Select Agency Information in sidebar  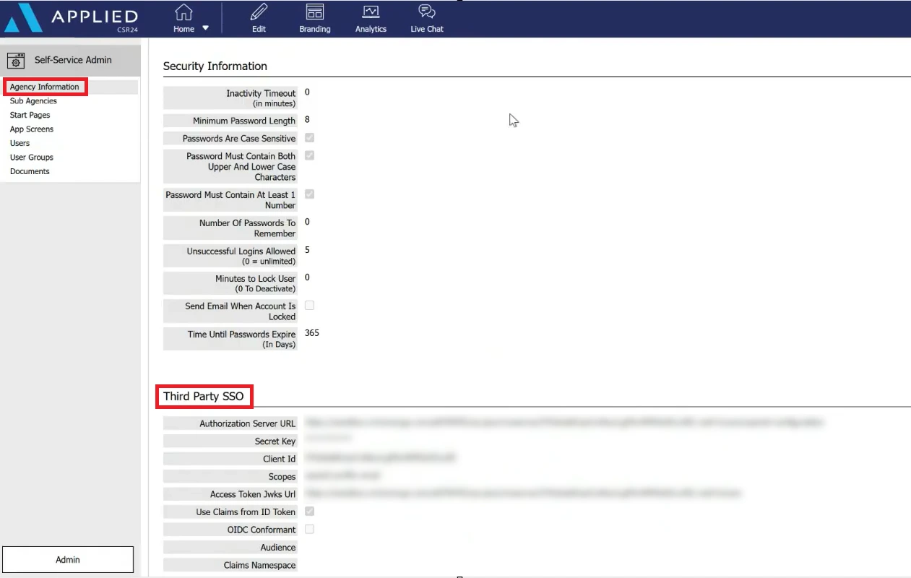coord(45,87)
